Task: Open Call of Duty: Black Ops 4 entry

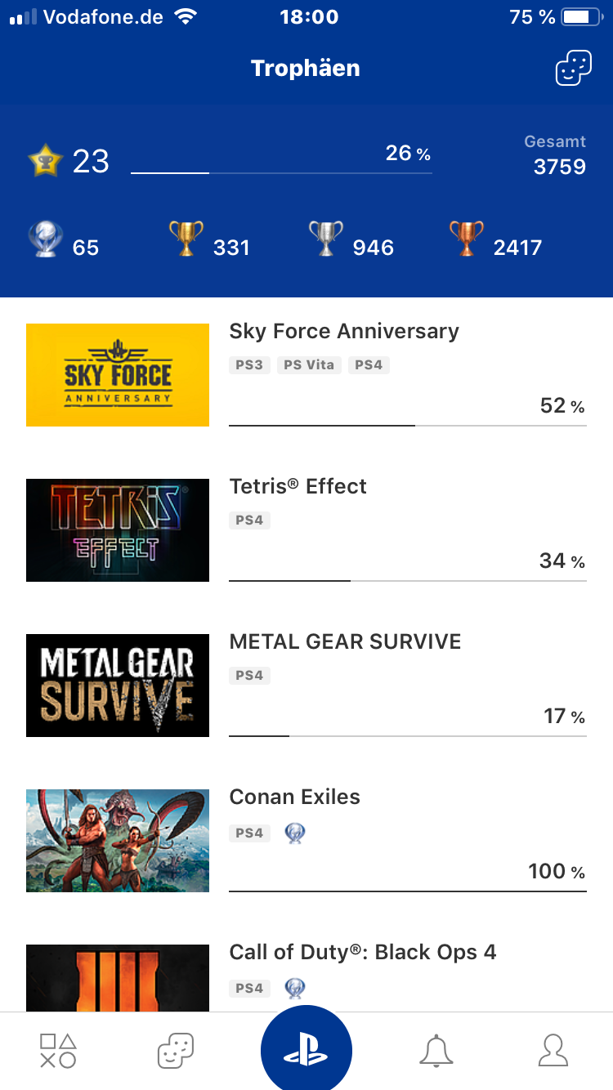Action: [x=363, y=953]
